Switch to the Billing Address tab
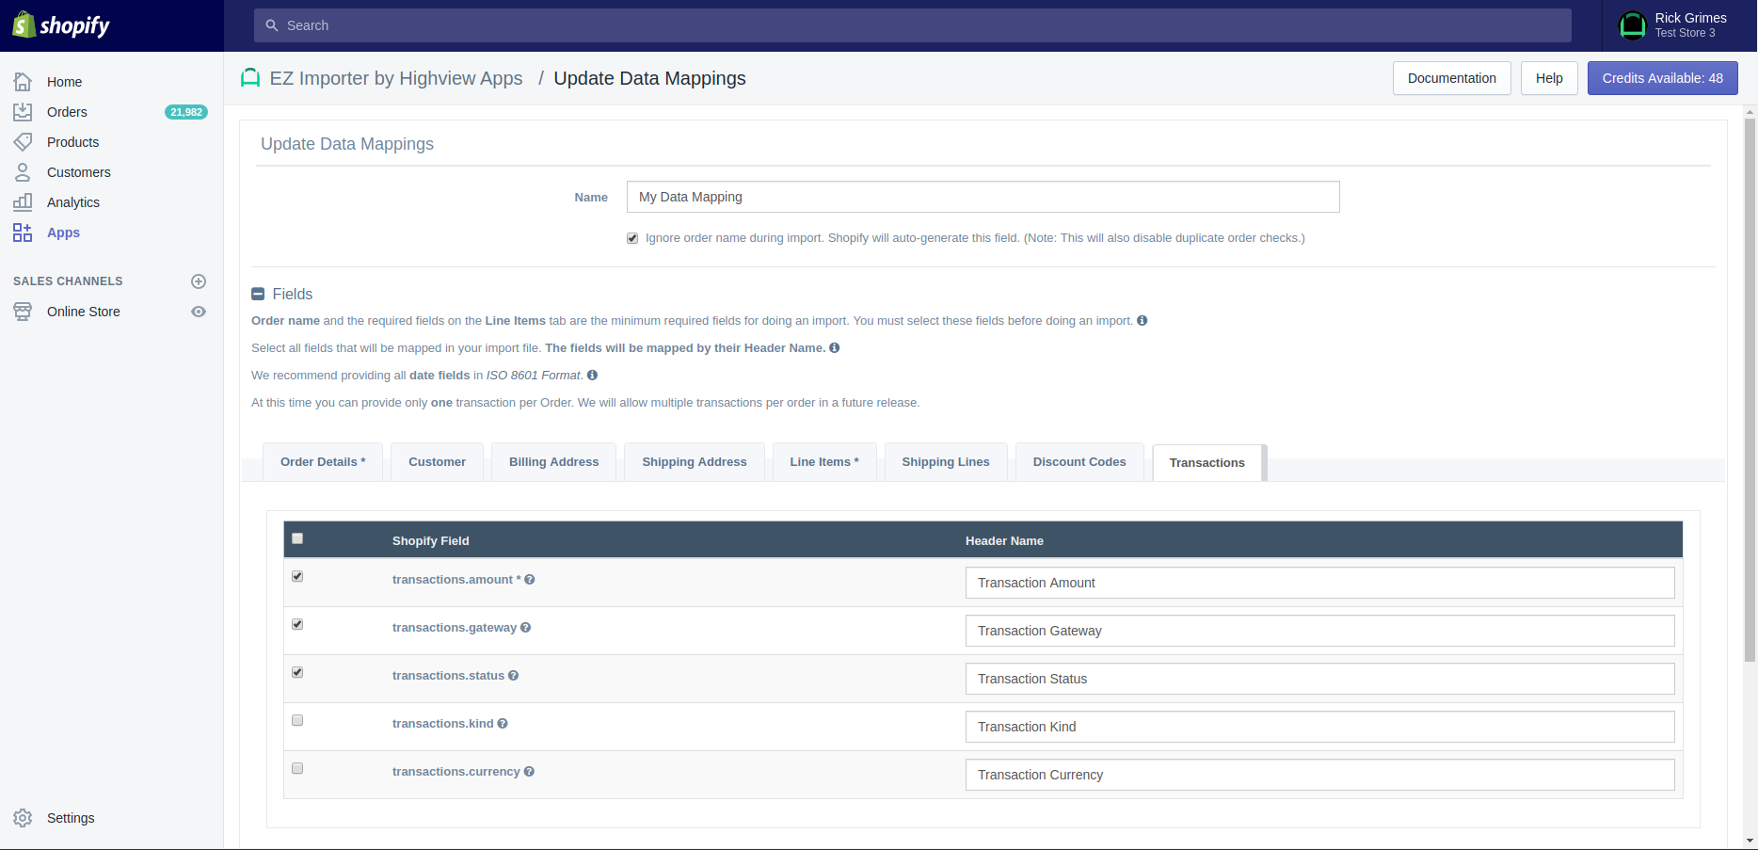The height and width of the screenshot is (850, 1758). (x=553, y=462)
